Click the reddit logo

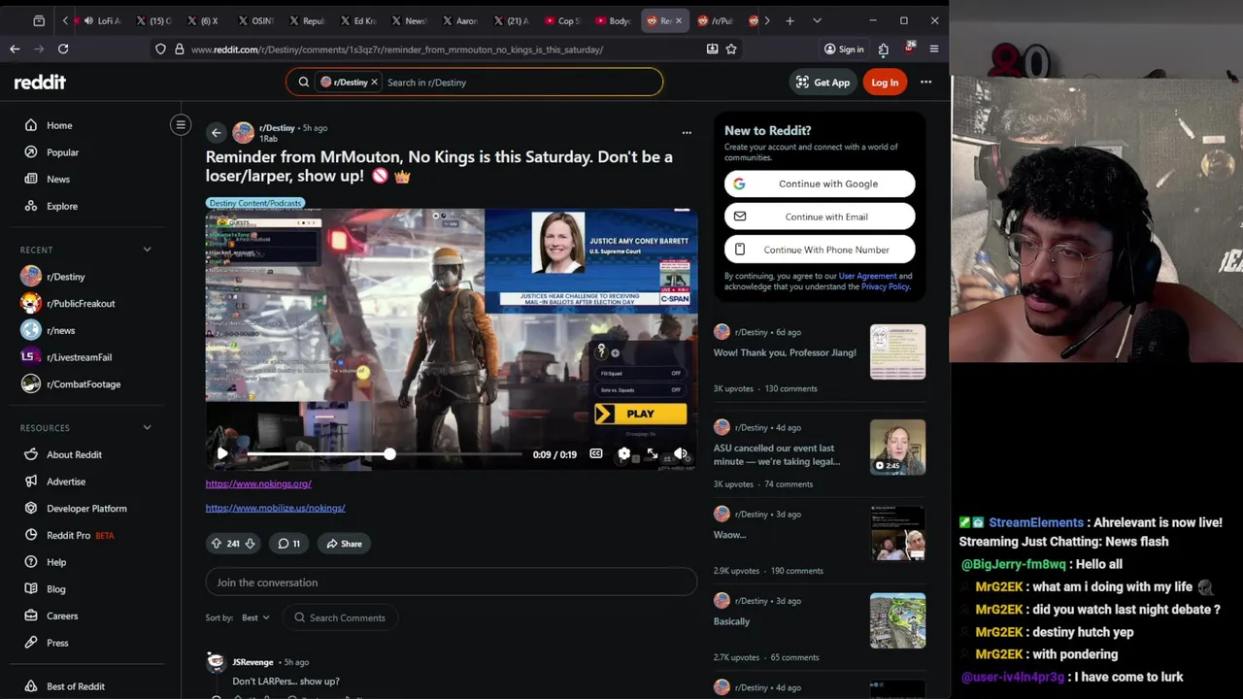40,83
